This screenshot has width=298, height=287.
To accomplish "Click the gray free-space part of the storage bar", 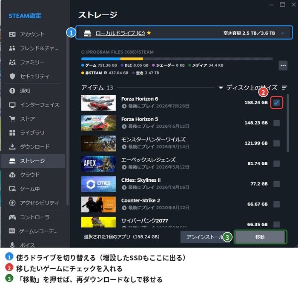I will pos(208,59).
